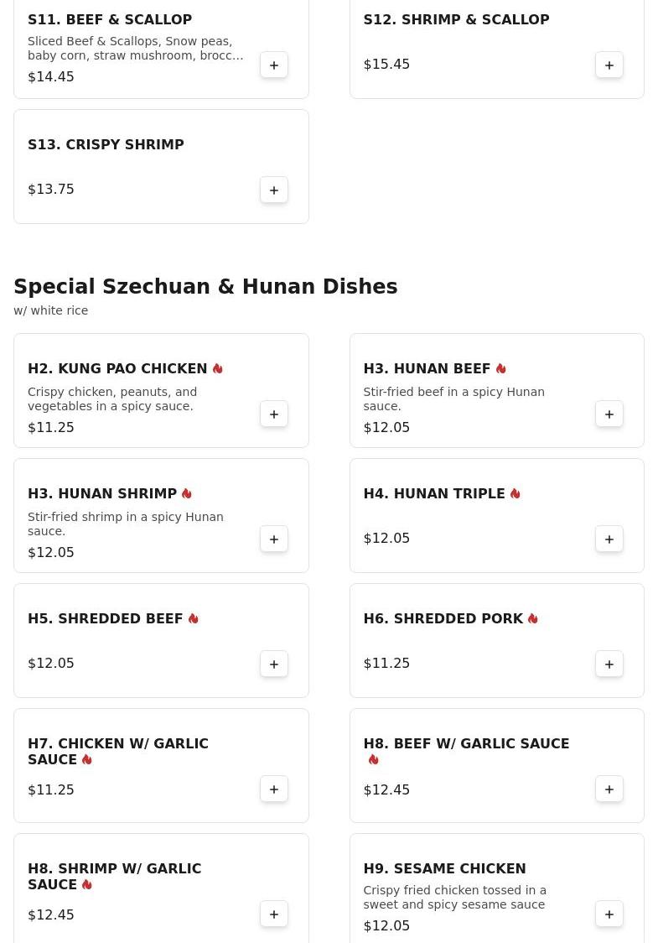Click Special Szechuan & Hunan Dishes heading
The image size is (658, 943).
coord(205,287)
